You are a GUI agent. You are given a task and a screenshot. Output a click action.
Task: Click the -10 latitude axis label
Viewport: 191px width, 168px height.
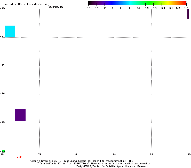click(2, 8)
